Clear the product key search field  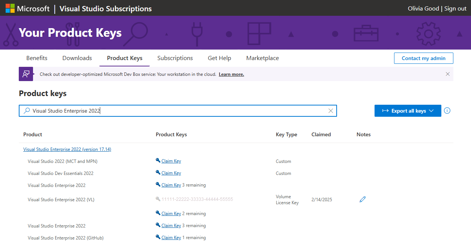point(331,111)
